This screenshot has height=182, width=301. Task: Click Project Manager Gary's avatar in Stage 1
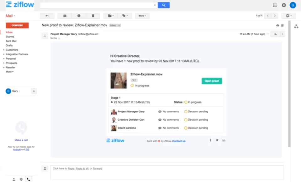tap(114, 112)
